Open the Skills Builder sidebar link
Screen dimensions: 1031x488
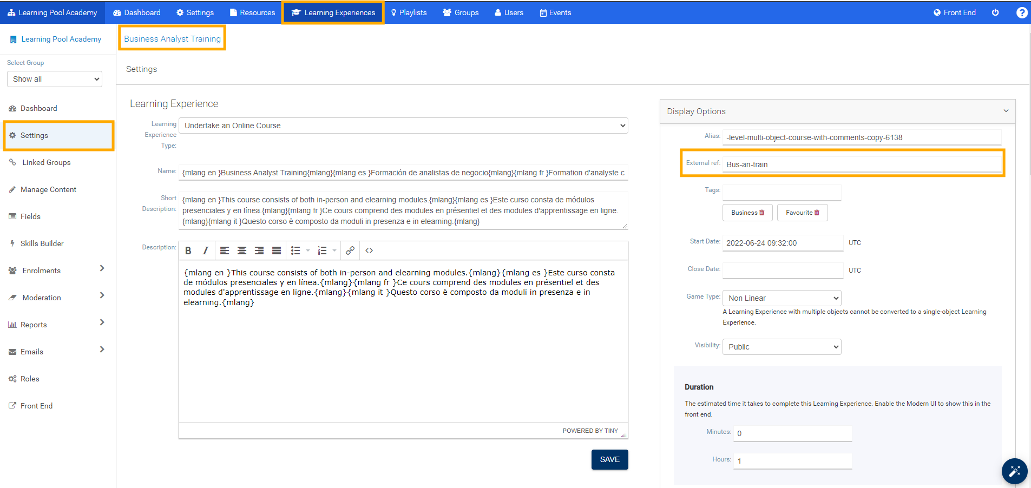point(42,243)
